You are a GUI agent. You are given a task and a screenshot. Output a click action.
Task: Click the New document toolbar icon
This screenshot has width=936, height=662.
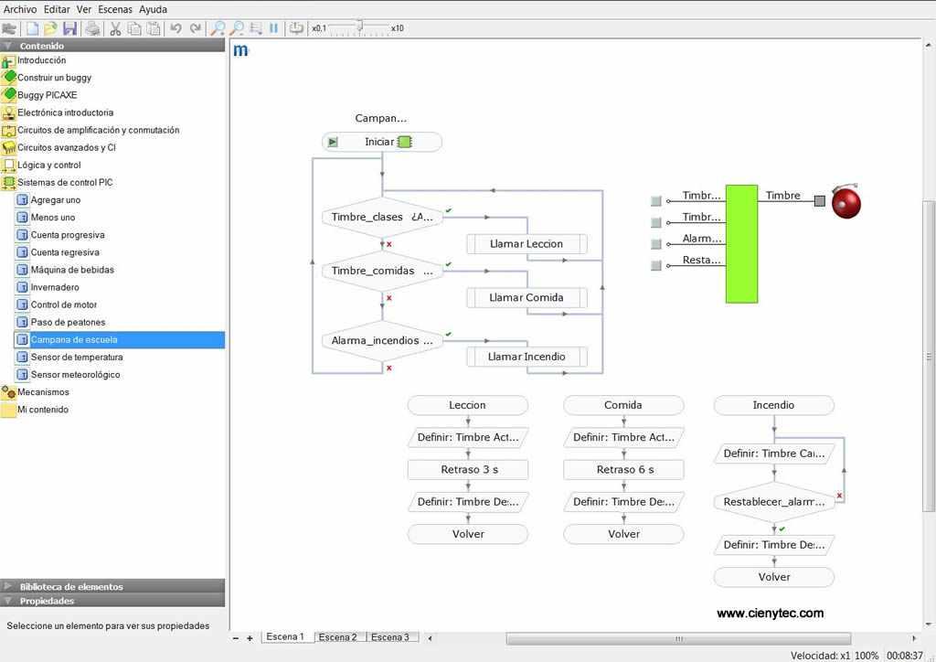point(32,28)
